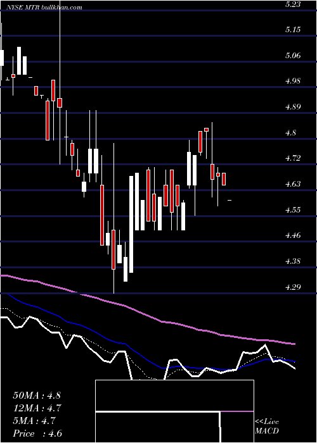This screenshot has height=443, width=317.
Task: Select the 4.29 price axis label
Action: pos(293,287)
